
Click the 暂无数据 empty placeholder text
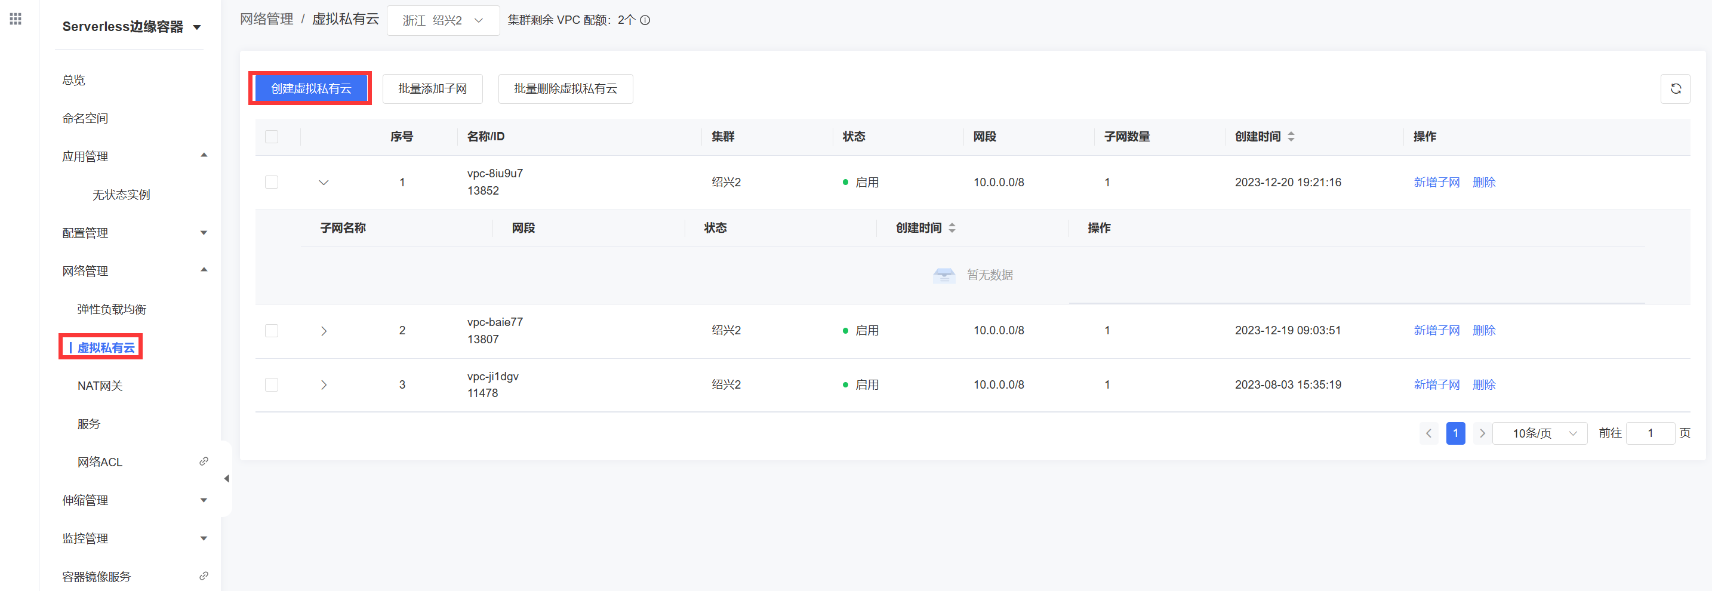pyautogui.click(x=989, y=275)
